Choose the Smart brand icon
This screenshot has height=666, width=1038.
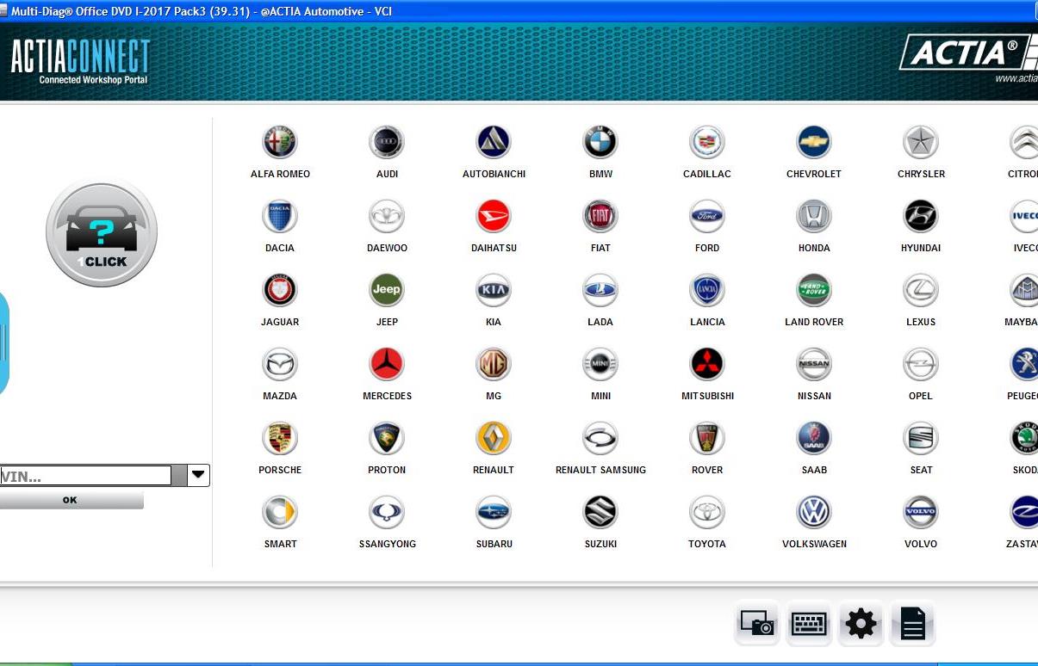coord(280,512)
